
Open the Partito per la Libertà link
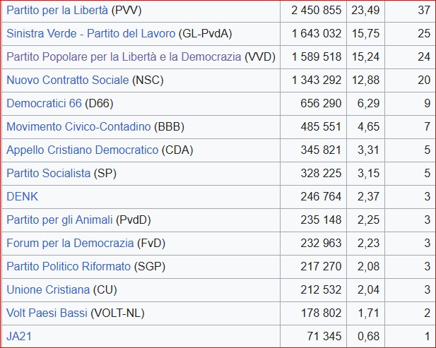coord(57,10)
